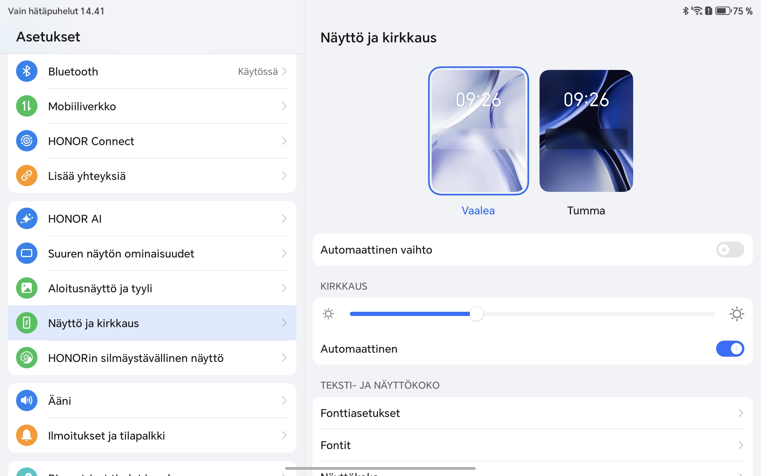Select Näyttö ja kirkkaus in the sidebar

tap(93, 323)
